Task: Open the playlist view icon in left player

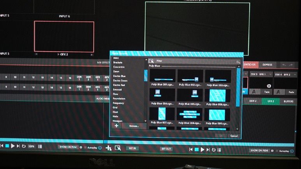Action: click(40, 146)
